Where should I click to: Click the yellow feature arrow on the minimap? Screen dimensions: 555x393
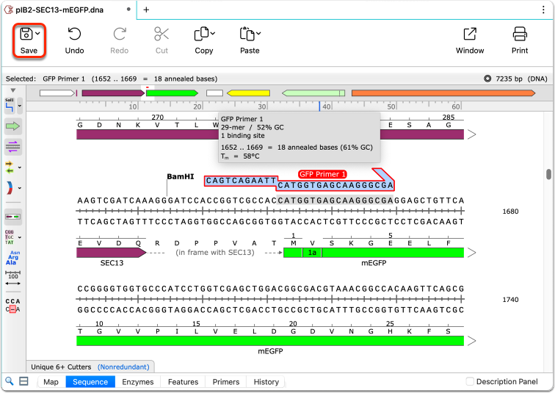248,93
